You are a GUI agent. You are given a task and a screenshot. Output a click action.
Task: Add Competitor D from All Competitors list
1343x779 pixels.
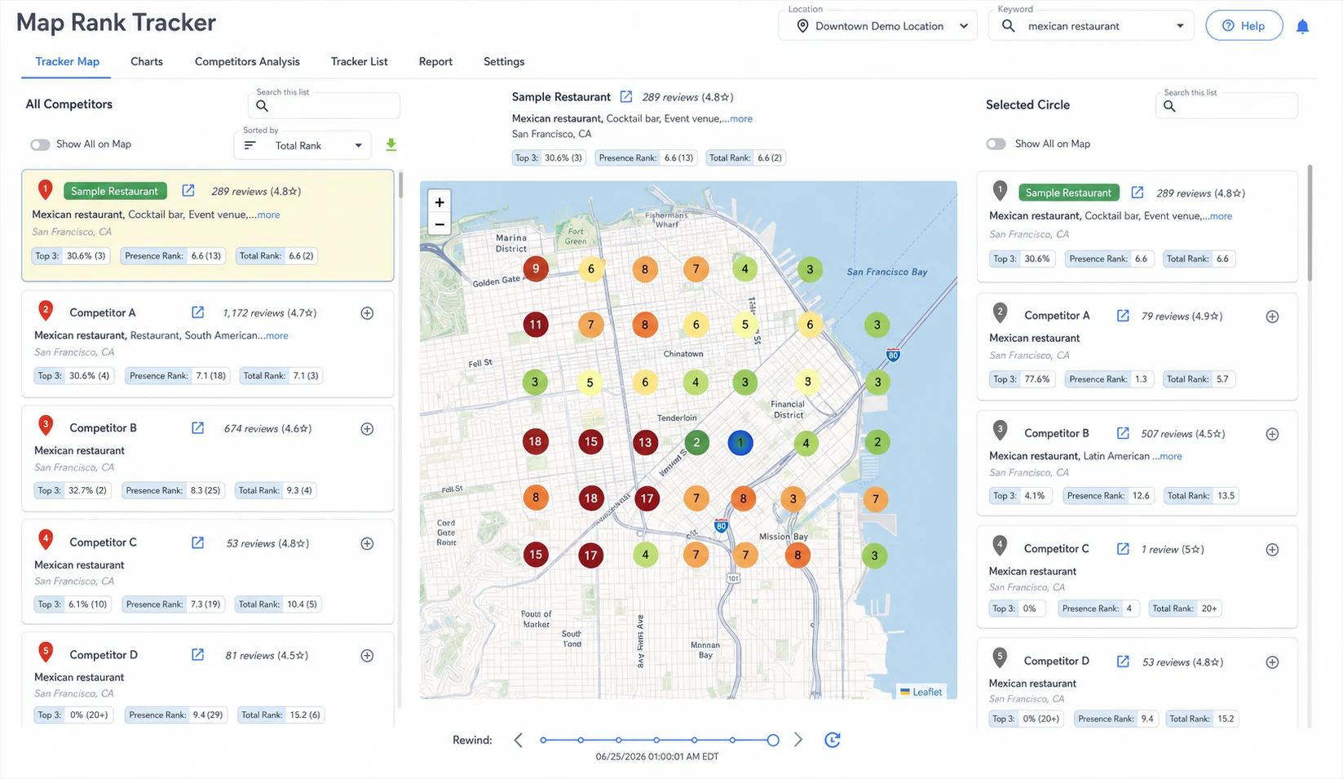click(x=367, y=656)
